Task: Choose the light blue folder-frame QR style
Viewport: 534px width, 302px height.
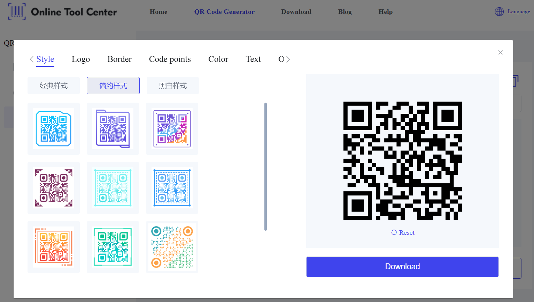Action: click(54, 129)
